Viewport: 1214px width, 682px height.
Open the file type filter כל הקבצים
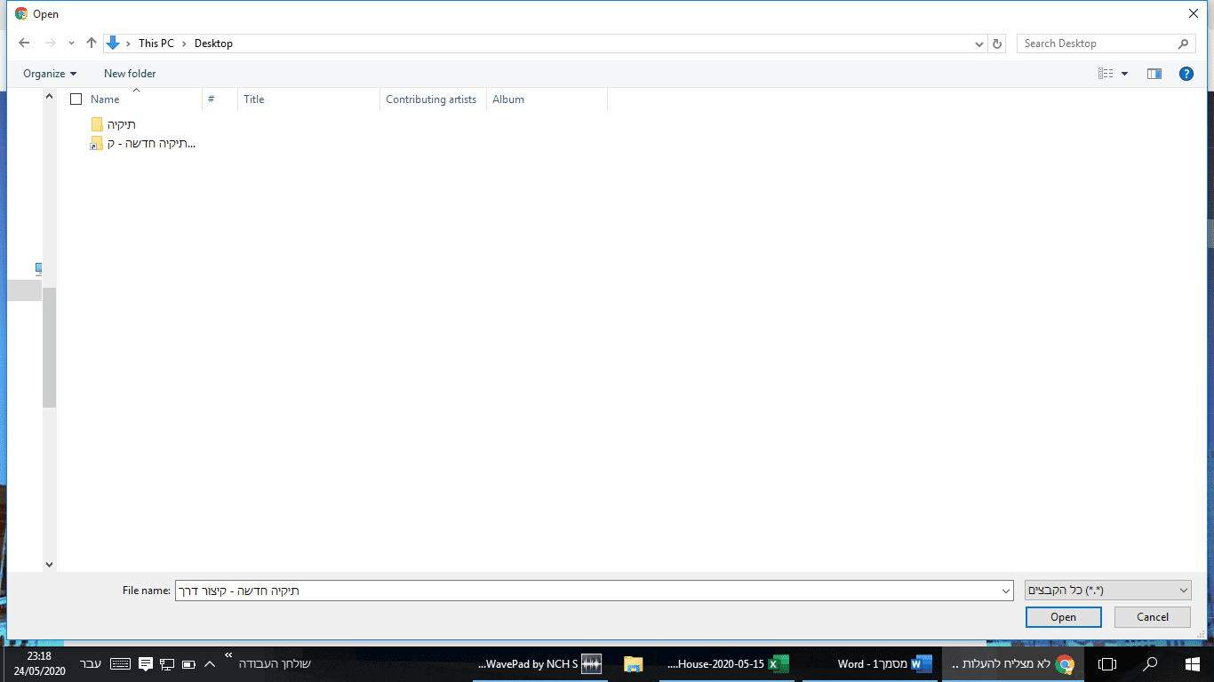[x=1108, y=591]
